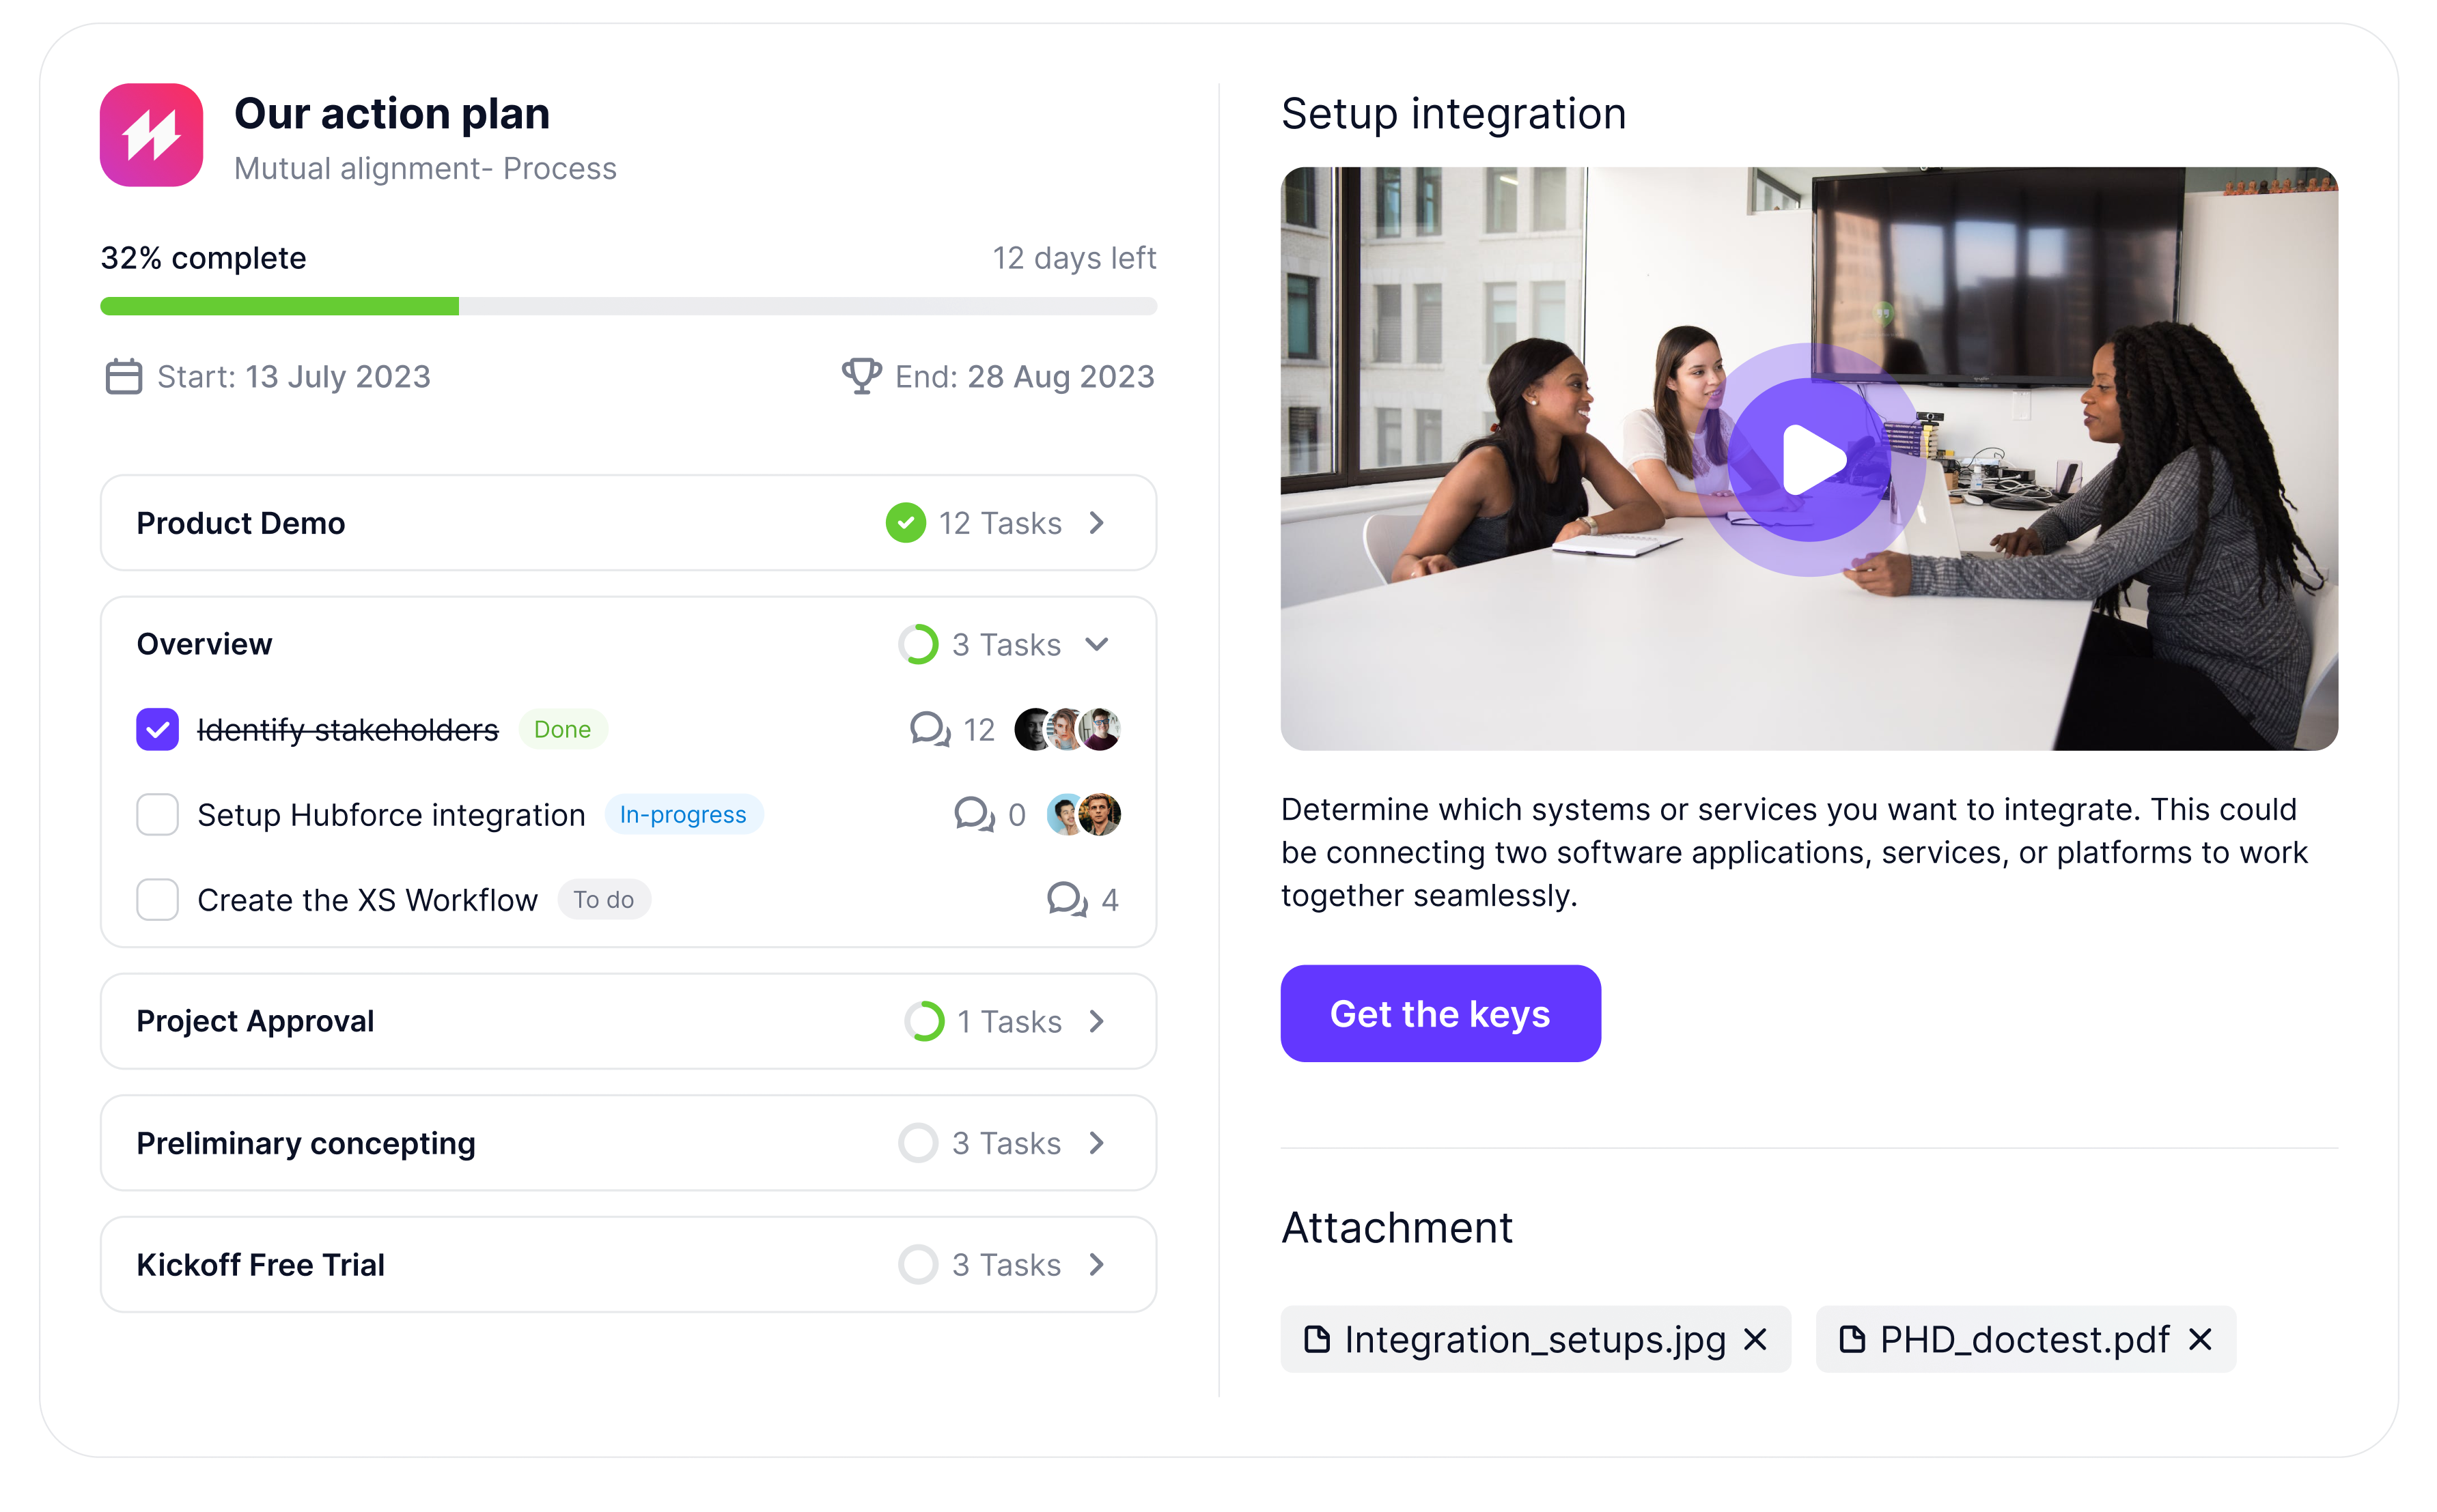Expand the Product Demo section
Image resolution: width=2437 pixels, height=1512 pixels.
click(x=1098, y=523)
